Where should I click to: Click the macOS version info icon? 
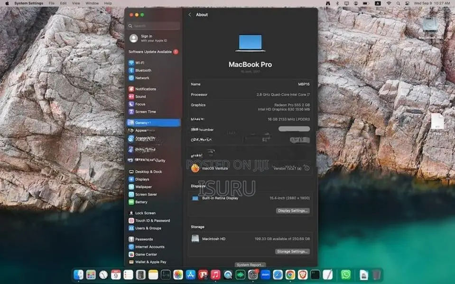point(306,168)
